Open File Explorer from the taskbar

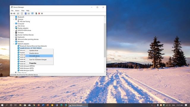[20, 105]
